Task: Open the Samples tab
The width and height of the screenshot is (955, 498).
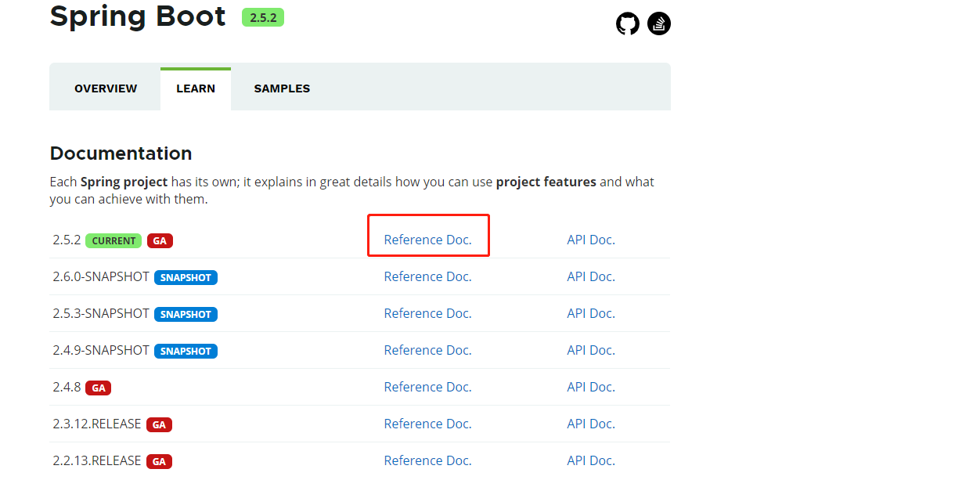Action: point(282,88)
